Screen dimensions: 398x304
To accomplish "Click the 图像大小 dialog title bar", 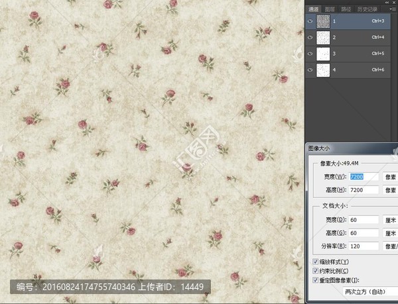I will click(352, 148).
